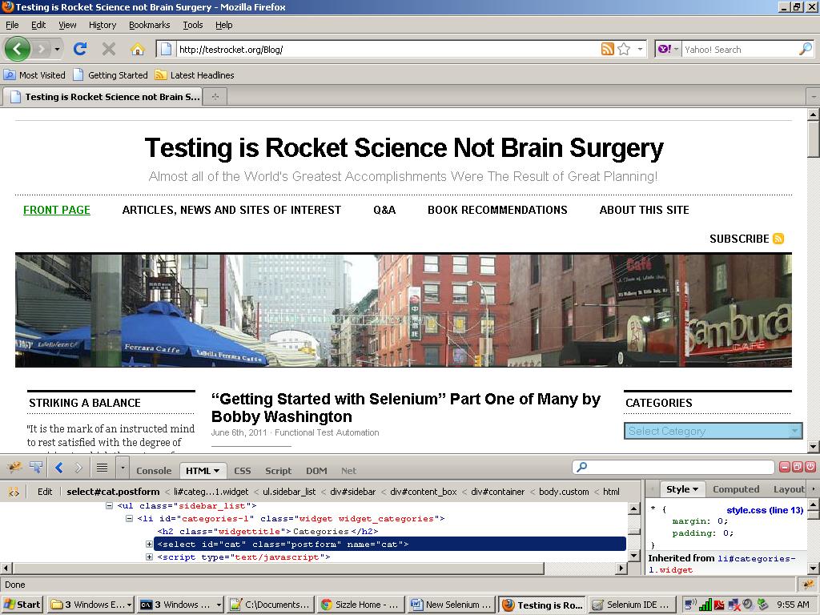This screenshot has width=820, height=615.
Task: Click the Firebug status bar icon
Action: click(809, 584)
